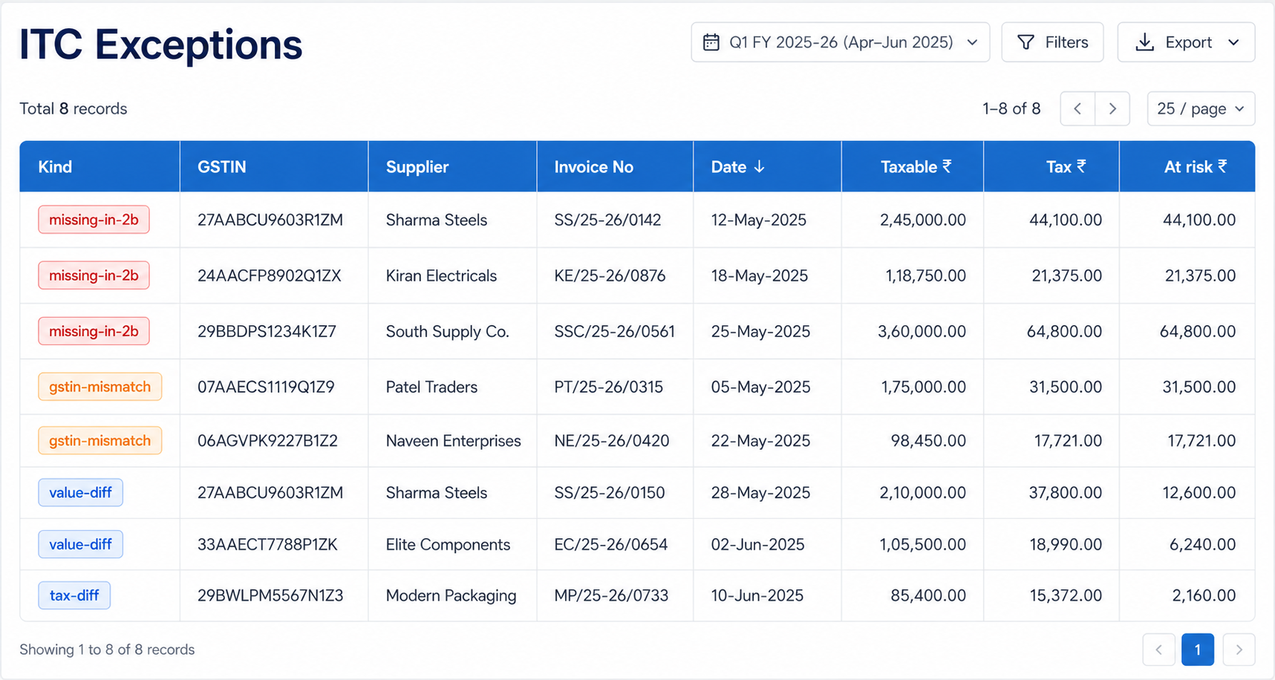Click the funnel icon on the Filters button

coord(1025,42)
